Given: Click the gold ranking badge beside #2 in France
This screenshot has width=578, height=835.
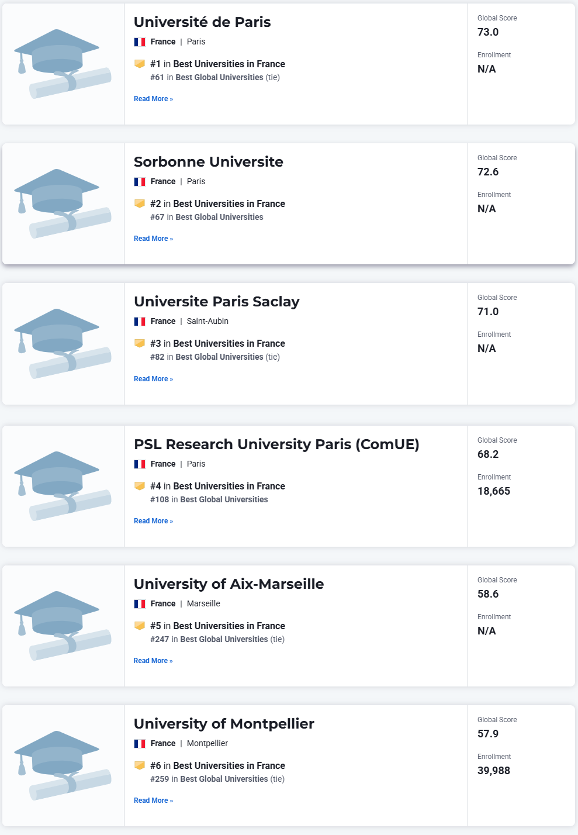Looking at the screenshot, I should [140, 203].
